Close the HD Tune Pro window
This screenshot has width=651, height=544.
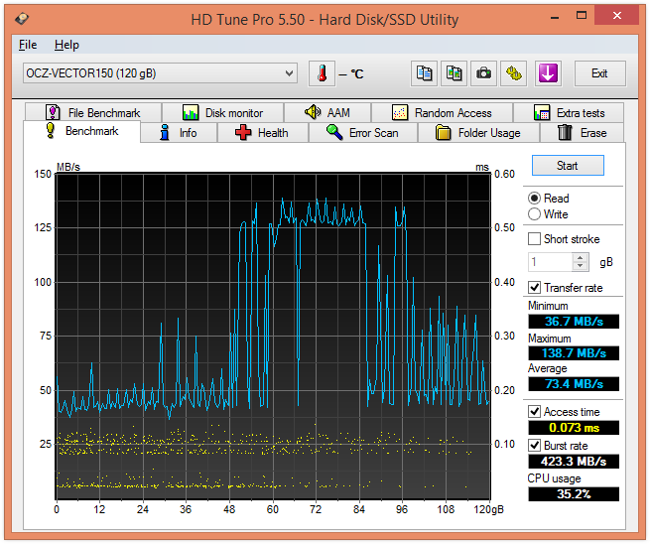[x=616, y=15]
